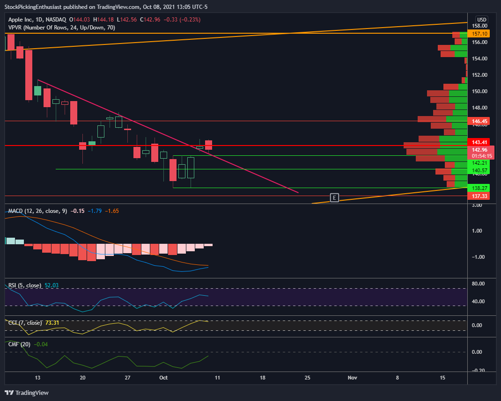This screenshot has width=501, height=401.
Task: Select the 'Apple Inc, 1D, NASDAQ' symbol legend
Action: 37,20
